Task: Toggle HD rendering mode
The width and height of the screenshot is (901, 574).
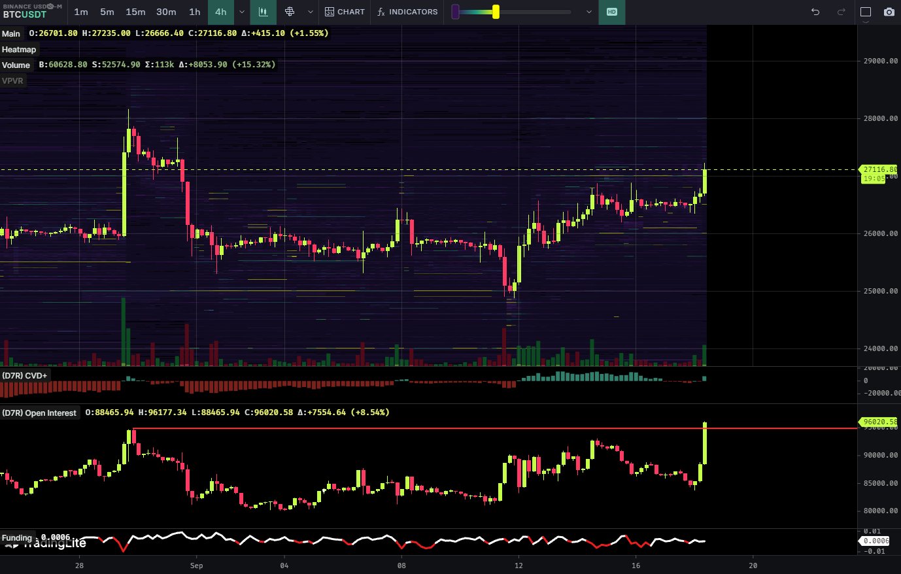Action: pos(612,12)
